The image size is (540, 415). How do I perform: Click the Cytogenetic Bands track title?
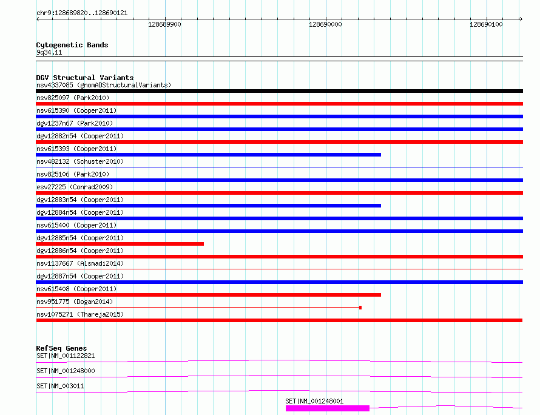pyautogui.click(x=72, y=45)
